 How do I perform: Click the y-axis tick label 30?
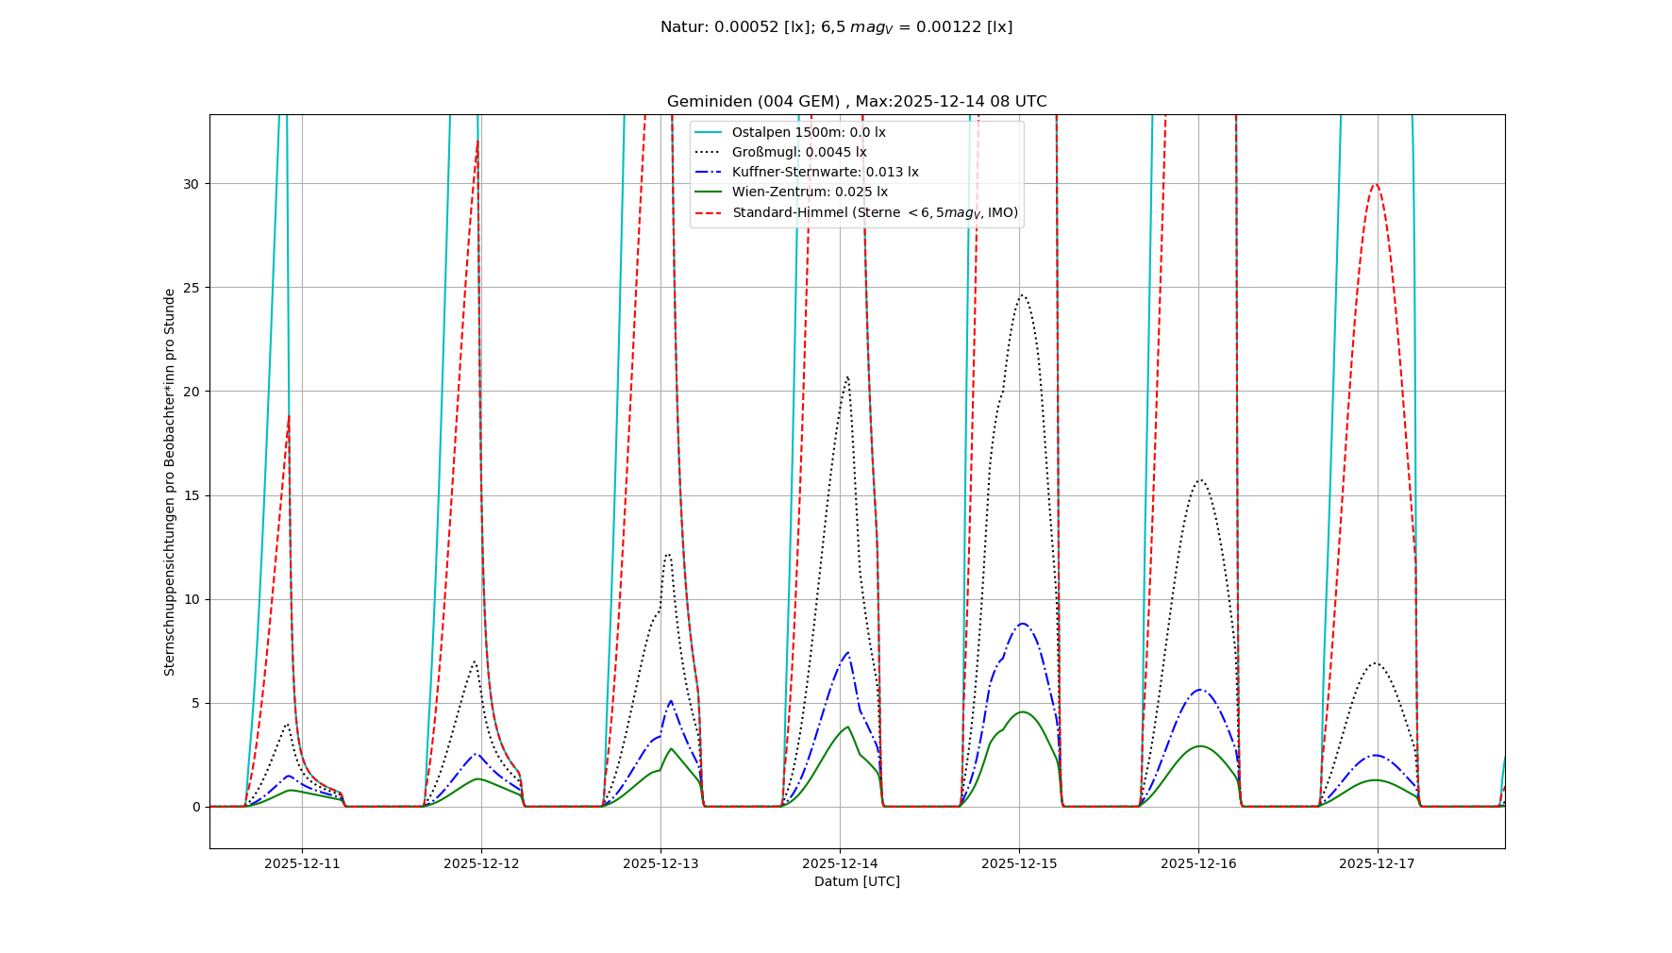[x=192, y=184]
